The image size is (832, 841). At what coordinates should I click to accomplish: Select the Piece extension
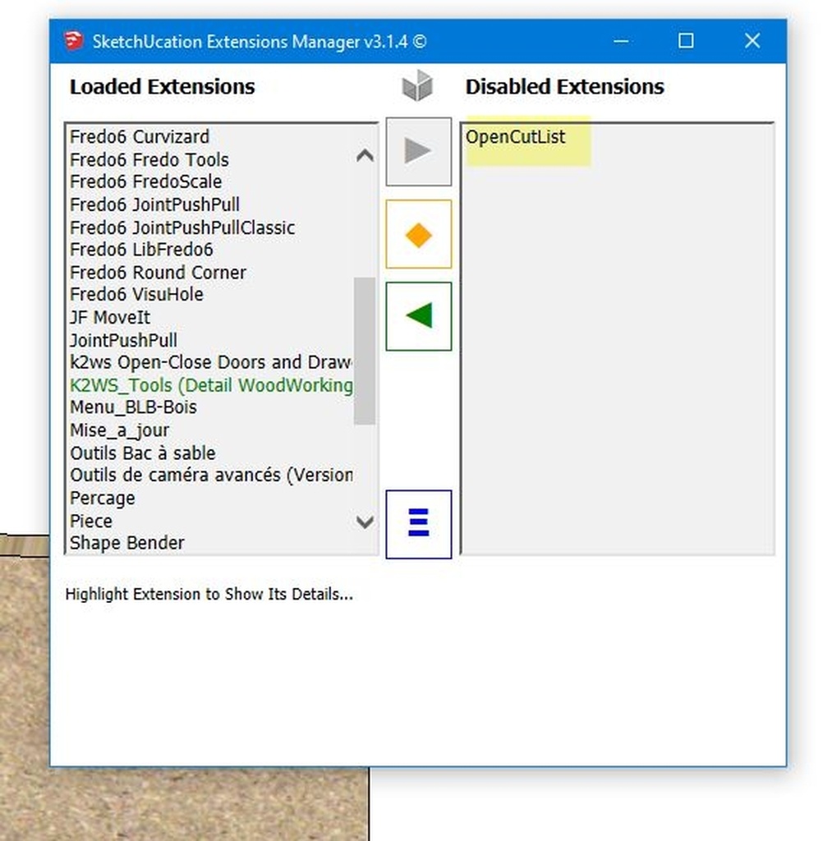(91, 522)
